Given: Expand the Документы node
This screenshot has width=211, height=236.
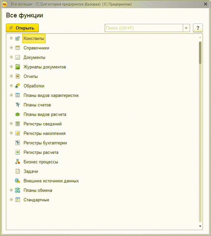Looking at the screenshot, I should tap(11, 57).
